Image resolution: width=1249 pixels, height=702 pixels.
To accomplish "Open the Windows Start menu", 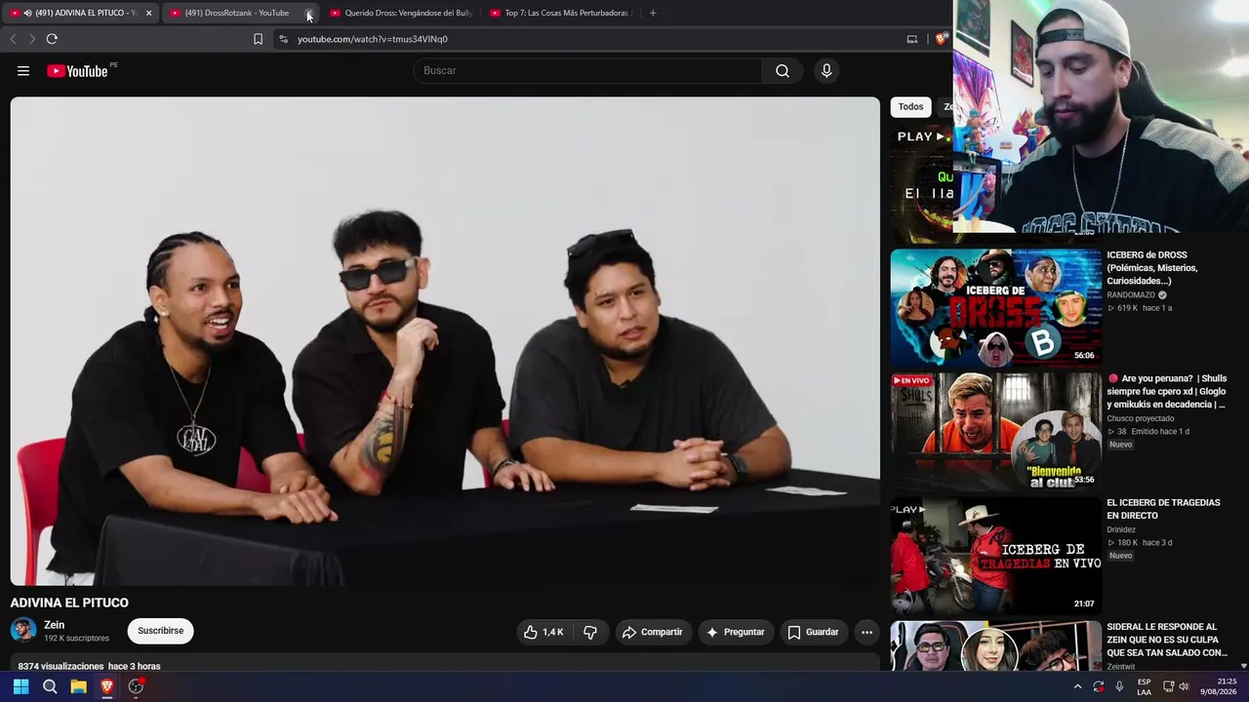I will pyautogui.click(x=20, y=686).
